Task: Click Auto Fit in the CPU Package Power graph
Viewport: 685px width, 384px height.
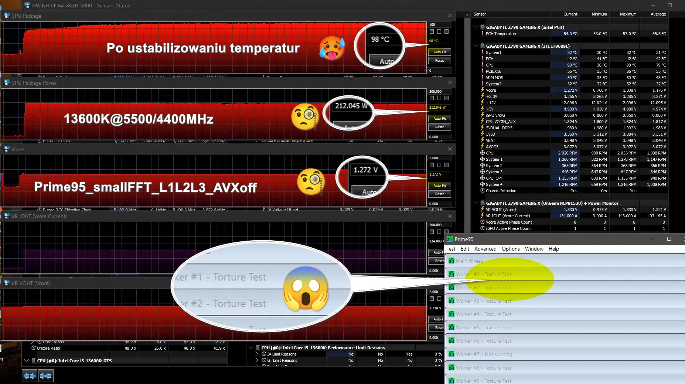Action: click(440, 119)
